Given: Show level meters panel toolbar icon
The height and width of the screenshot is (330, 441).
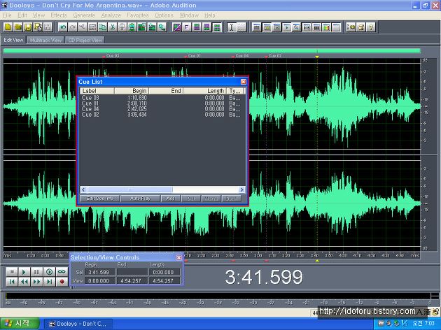Looking at the screenshot, I should (x=326, y=27).
